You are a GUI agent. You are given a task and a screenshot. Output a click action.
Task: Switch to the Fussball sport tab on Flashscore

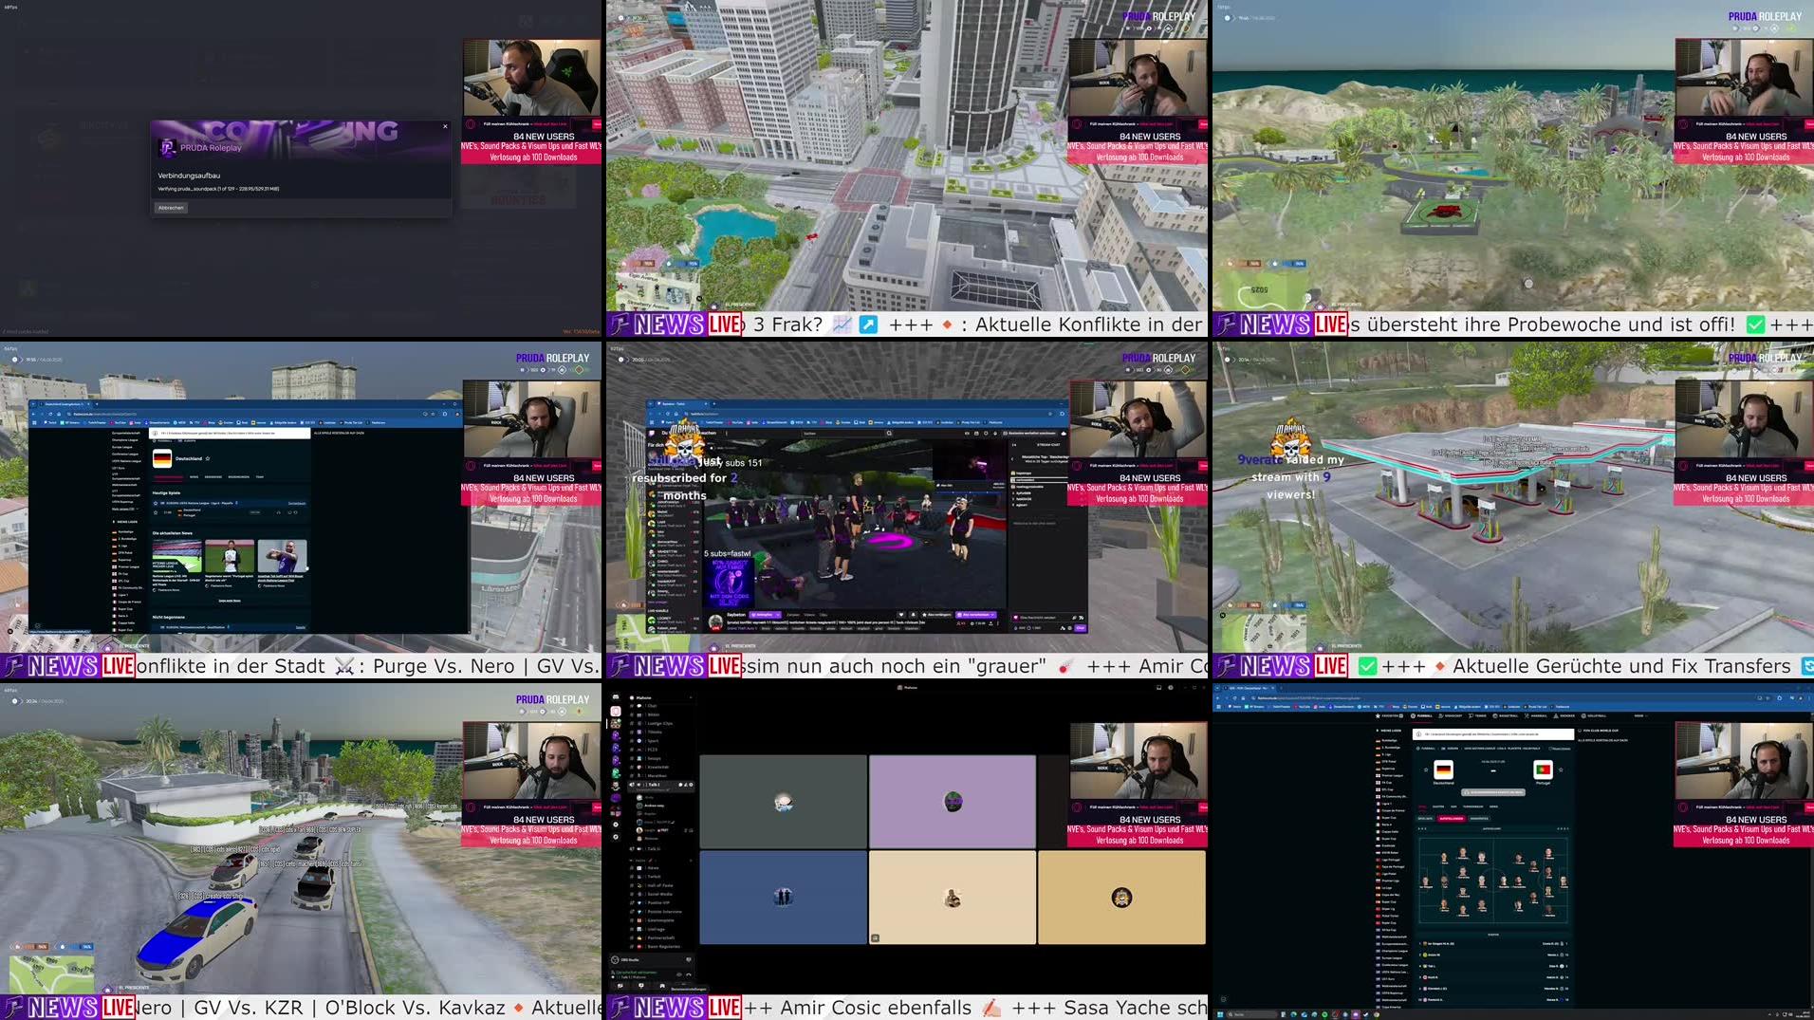1421,715
